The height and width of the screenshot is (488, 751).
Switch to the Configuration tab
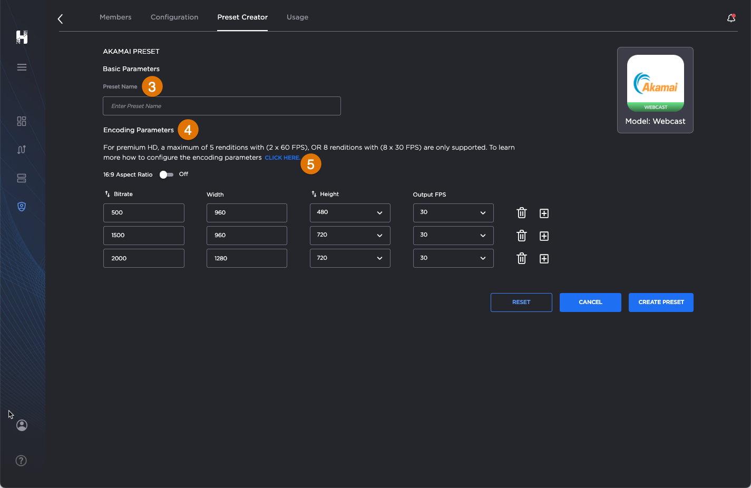pos(174,17)
